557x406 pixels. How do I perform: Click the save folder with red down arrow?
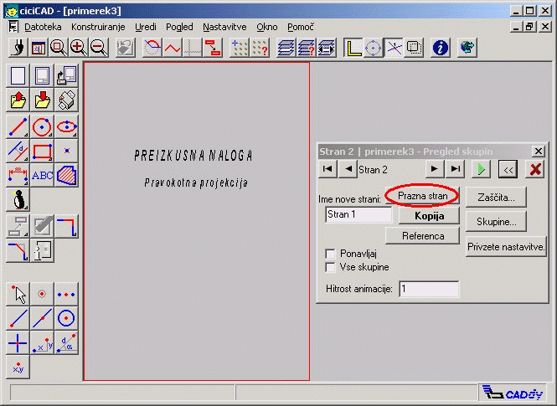click(42, 100)
